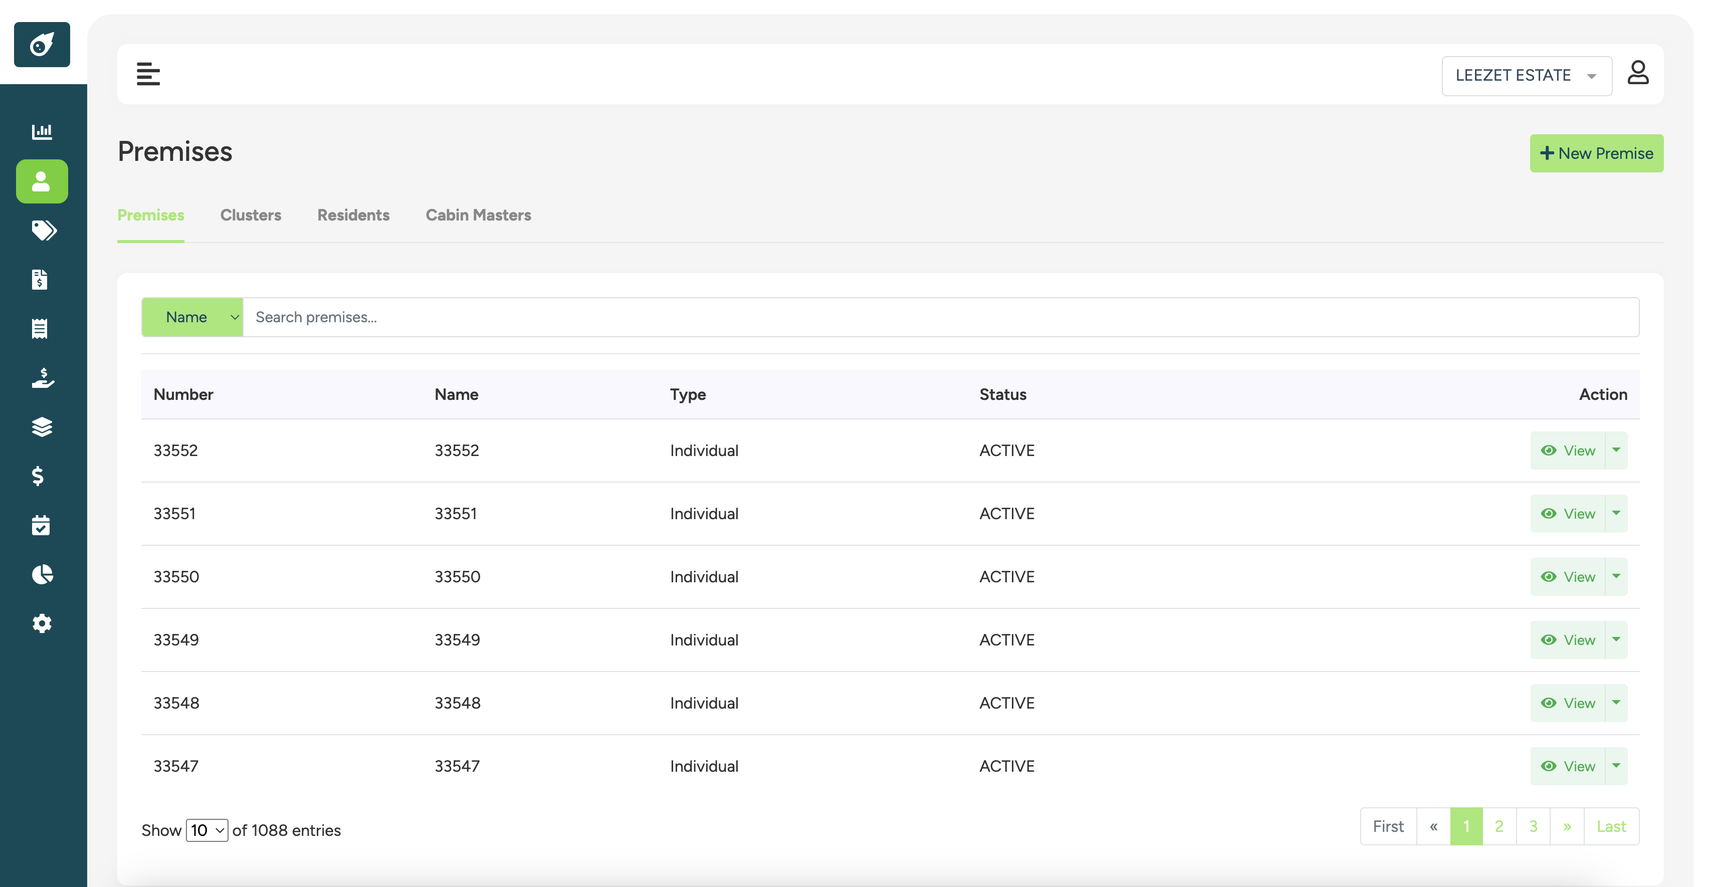
Task: View premise 33551
Action: [x=1567, y=514]
